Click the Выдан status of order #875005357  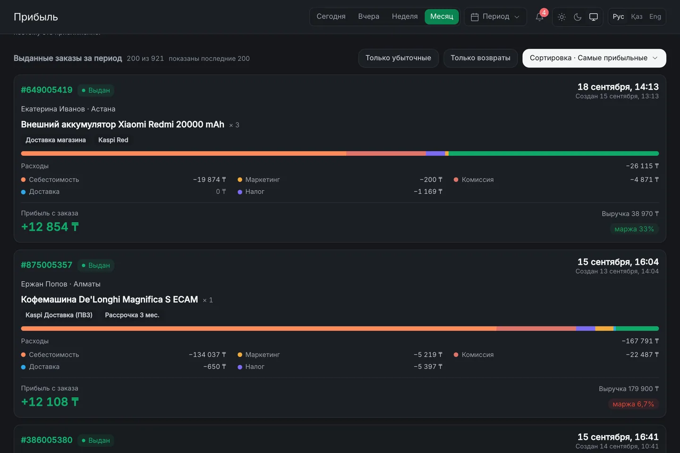(x=95, y=265)
